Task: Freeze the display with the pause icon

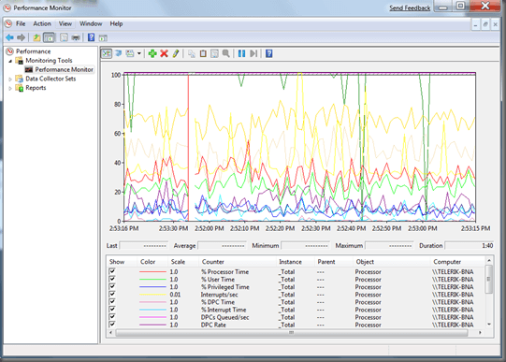Action: [241, 53]
